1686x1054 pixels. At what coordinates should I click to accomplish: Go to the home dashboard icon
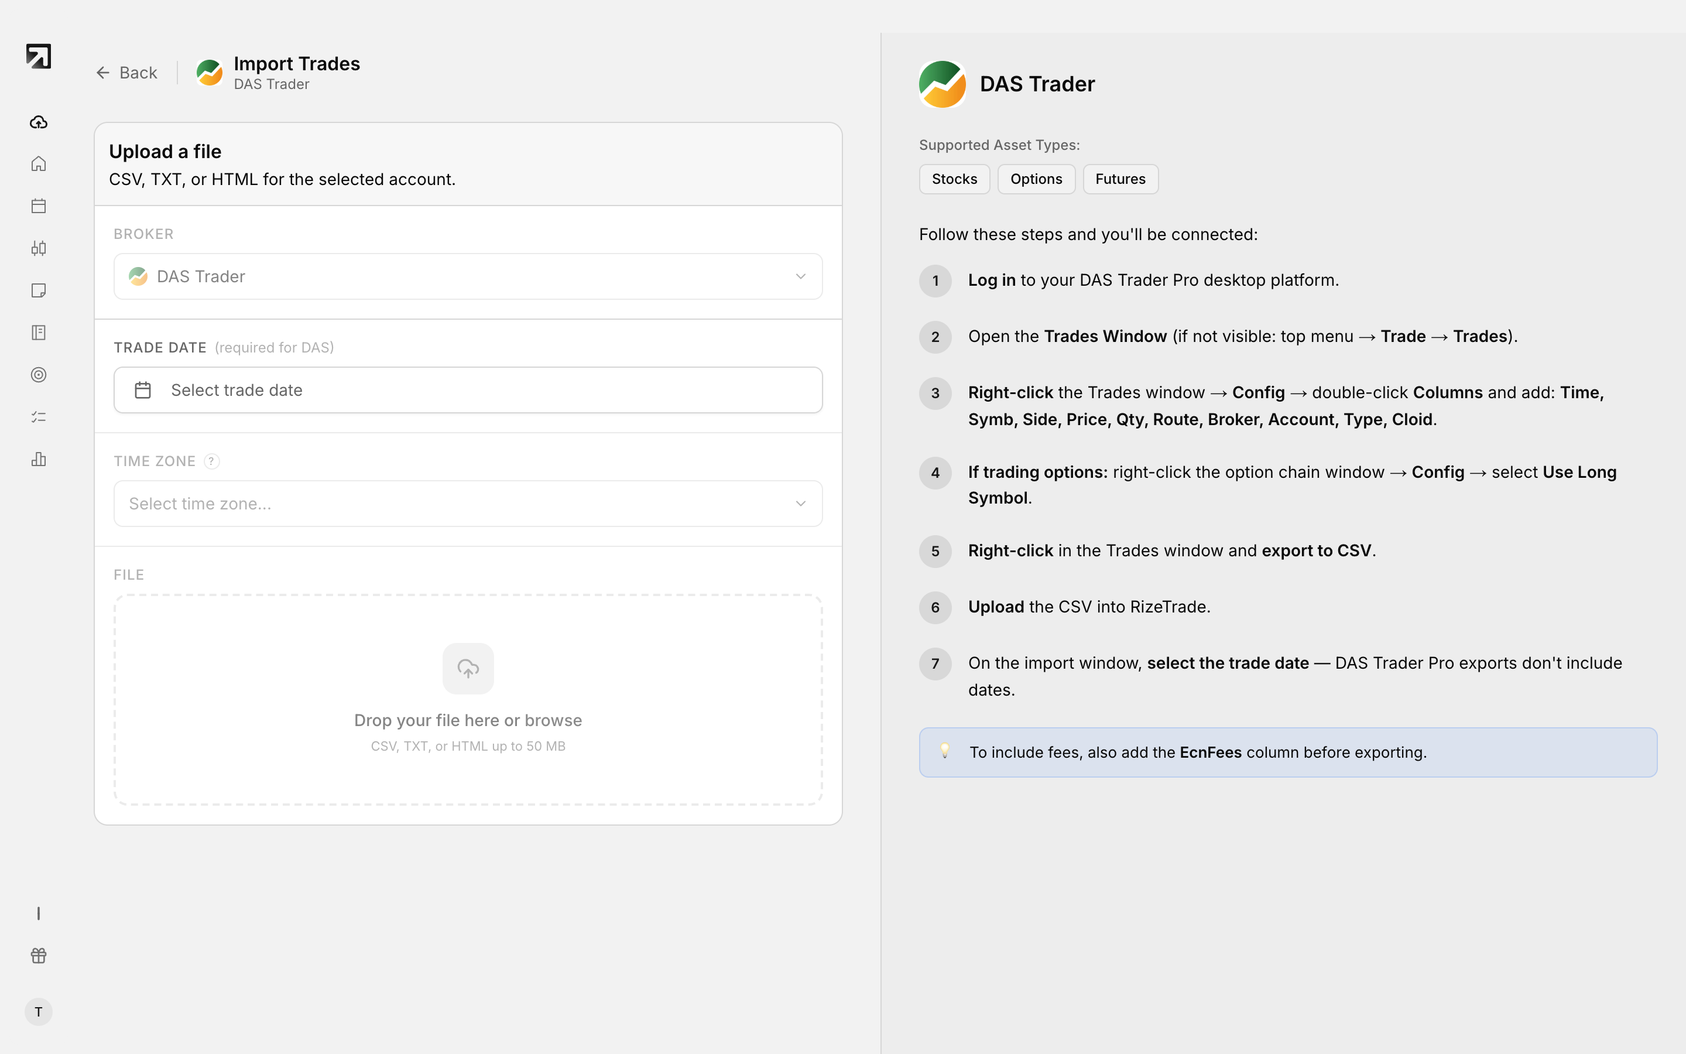point(38,164)
